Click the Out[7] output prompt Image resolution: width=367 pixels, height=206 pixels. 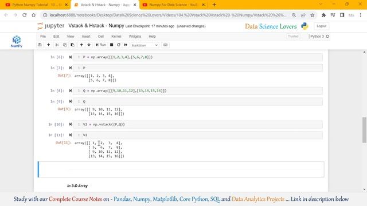(x=64, y=76)
